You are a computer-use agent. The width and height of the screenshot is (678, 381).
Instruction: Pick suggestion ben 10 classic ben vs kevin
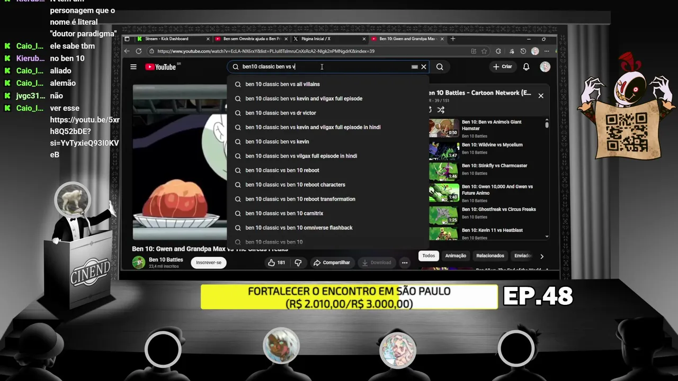(x=328, y=141)
